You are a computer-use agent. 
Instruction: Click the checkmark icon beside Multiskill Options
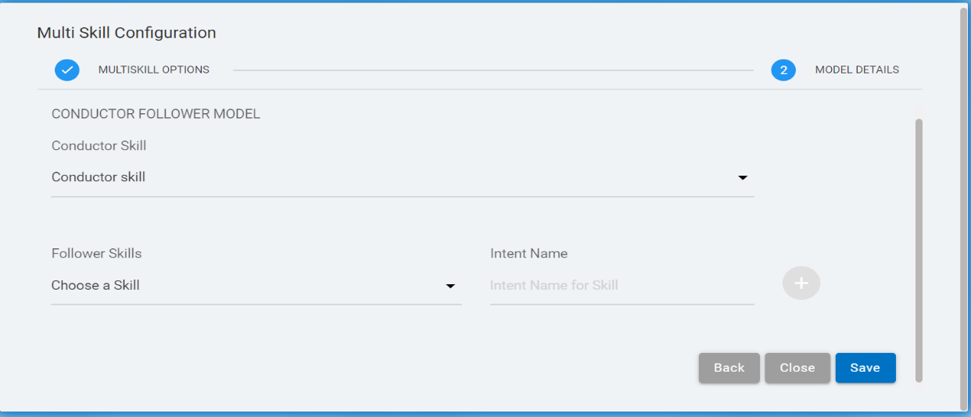[x=67, y=69]
